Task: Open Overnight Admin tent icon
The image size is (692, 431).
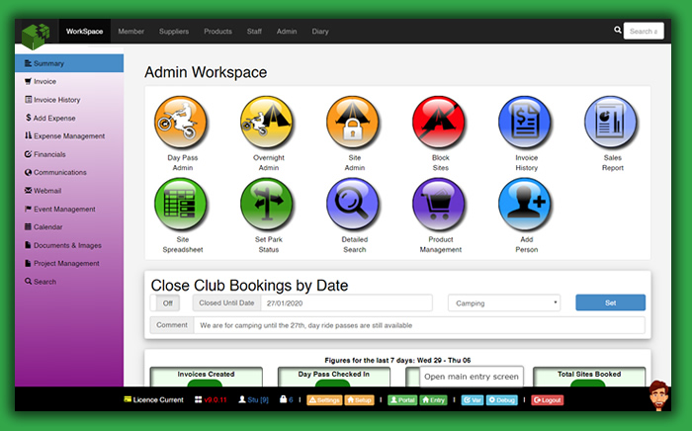Action: tap(267, 123)
